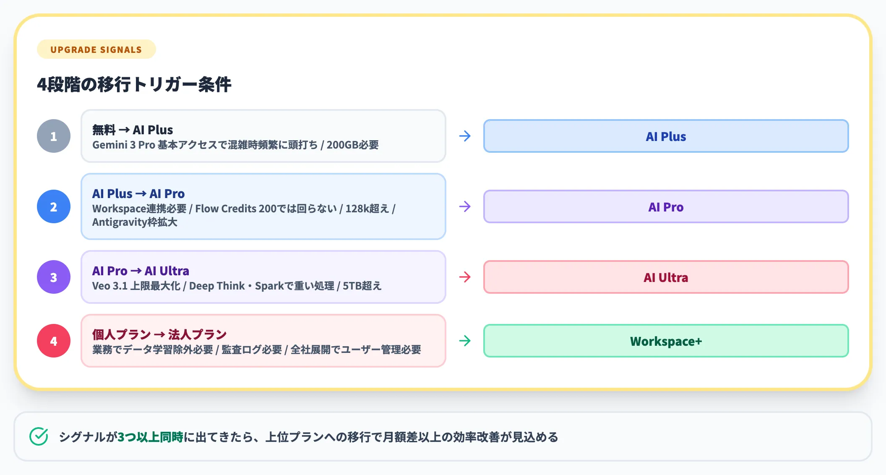Select the AI Pro → AI Ultra condition card
This screenshot has width=886, height=475.
coord(263,277)
